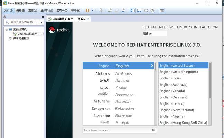Viewport: 224px width, 138px height.
Task: Click the arrow on the English row
Action: tap(152, 66)
